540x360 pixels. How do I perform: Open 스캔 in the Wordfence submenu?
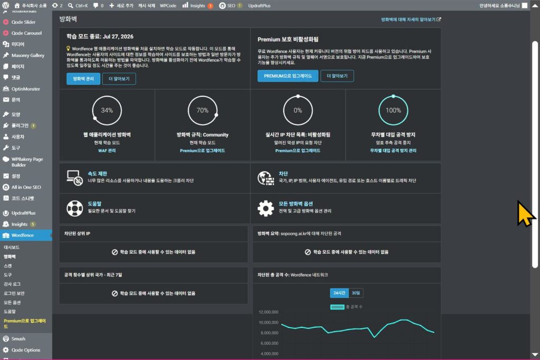7,266
